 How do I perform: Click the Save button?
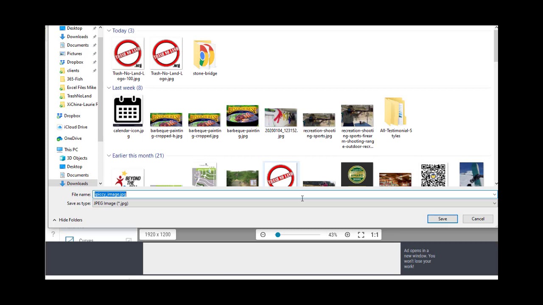[442, 219]
